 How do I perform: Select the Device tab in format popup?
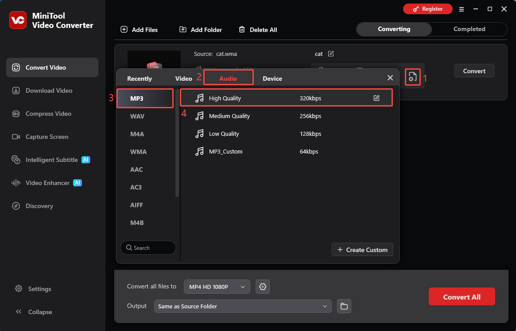coord(272,79)
